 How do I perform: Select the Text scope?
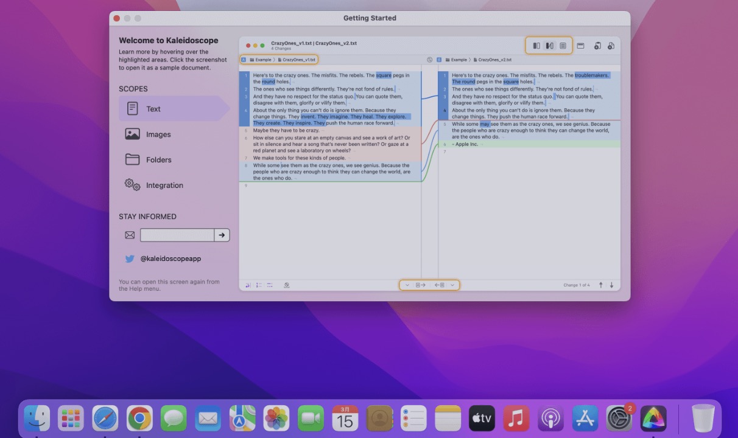(x=174, y=109)
